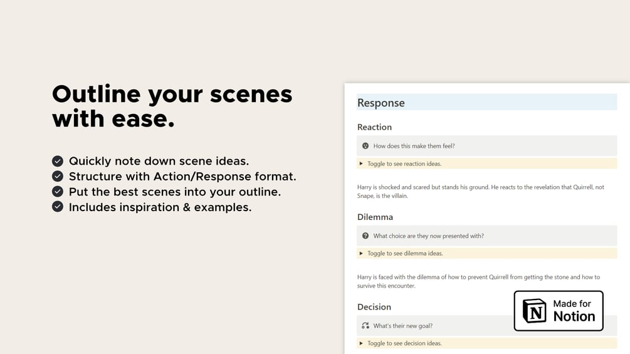
Task: Click the "Made for Notion" badge text
Action: (x=574, y=311)
